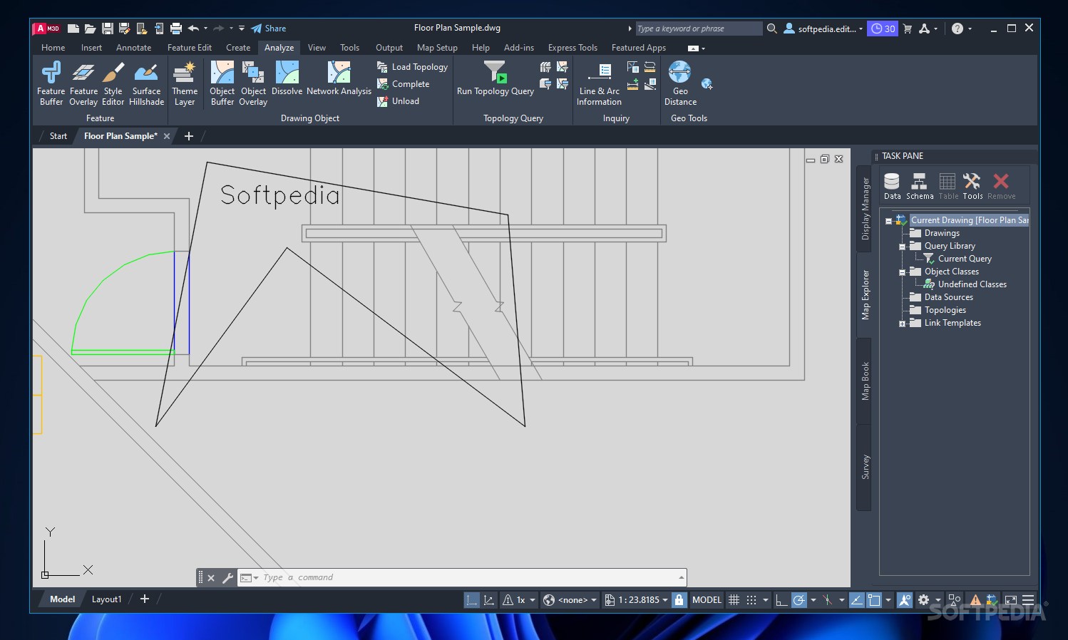Click the Share button
Screen dimensions: 1068x640
pyautogui.click(x=269, y=29)
